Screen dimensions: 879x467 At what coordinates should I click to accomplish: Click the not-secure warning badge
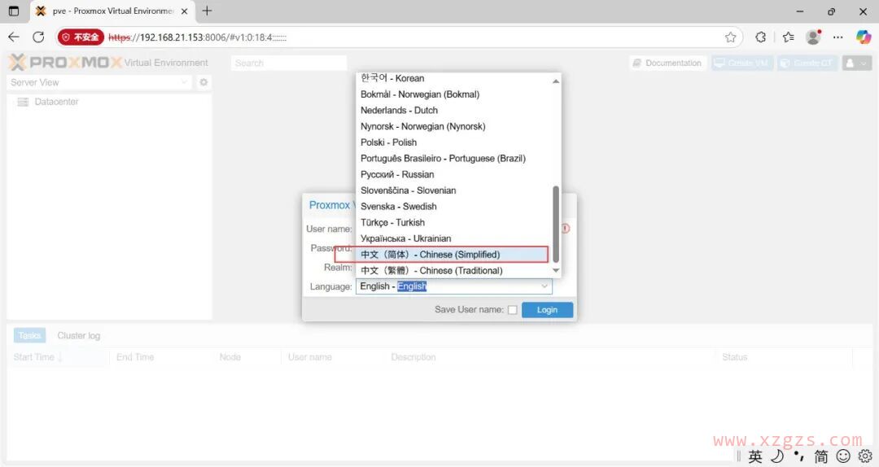[x=81, y=37]
